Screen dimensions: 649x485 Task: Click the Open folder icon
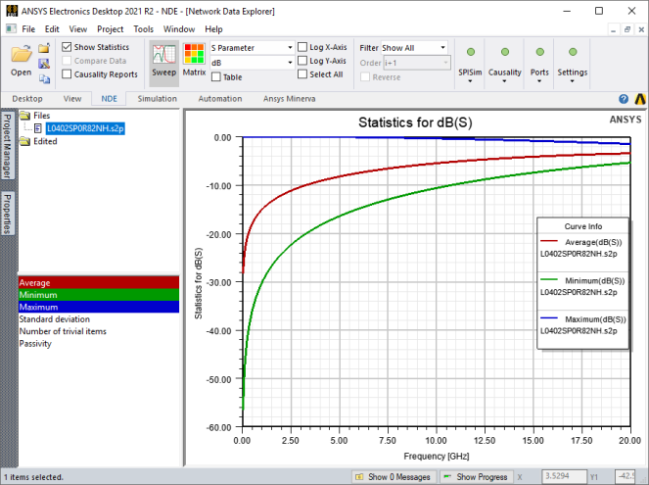[22, 57]
